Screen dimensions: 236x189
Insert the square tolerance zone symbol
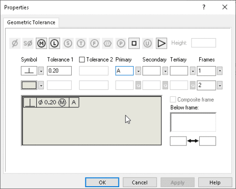(x=134, y=43)
